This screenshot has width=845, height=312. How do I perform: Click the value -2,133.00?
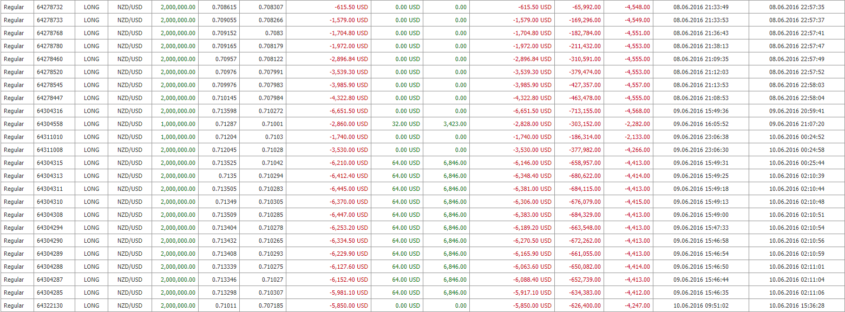tap(637, 137)
